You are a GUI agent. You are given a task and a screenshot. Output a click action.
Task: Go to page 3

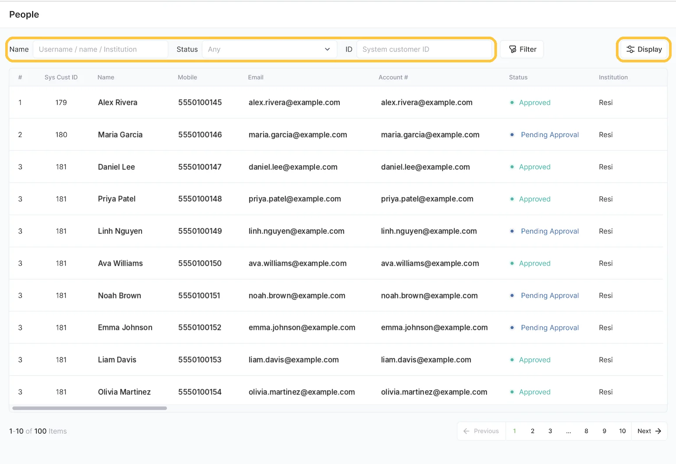pyautogui.click(x=550, y=431)
